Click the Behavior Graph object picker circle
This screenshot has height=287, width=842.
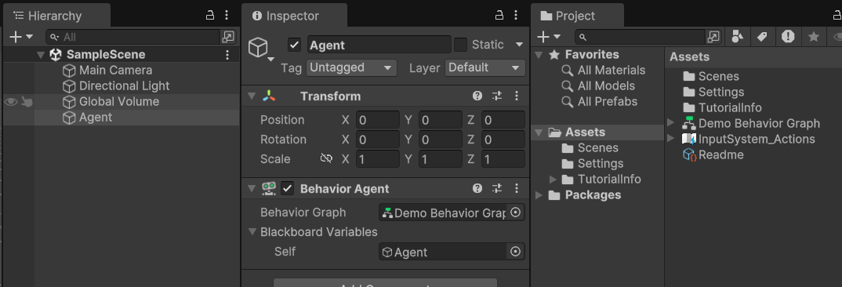click(x=516, y=213)
